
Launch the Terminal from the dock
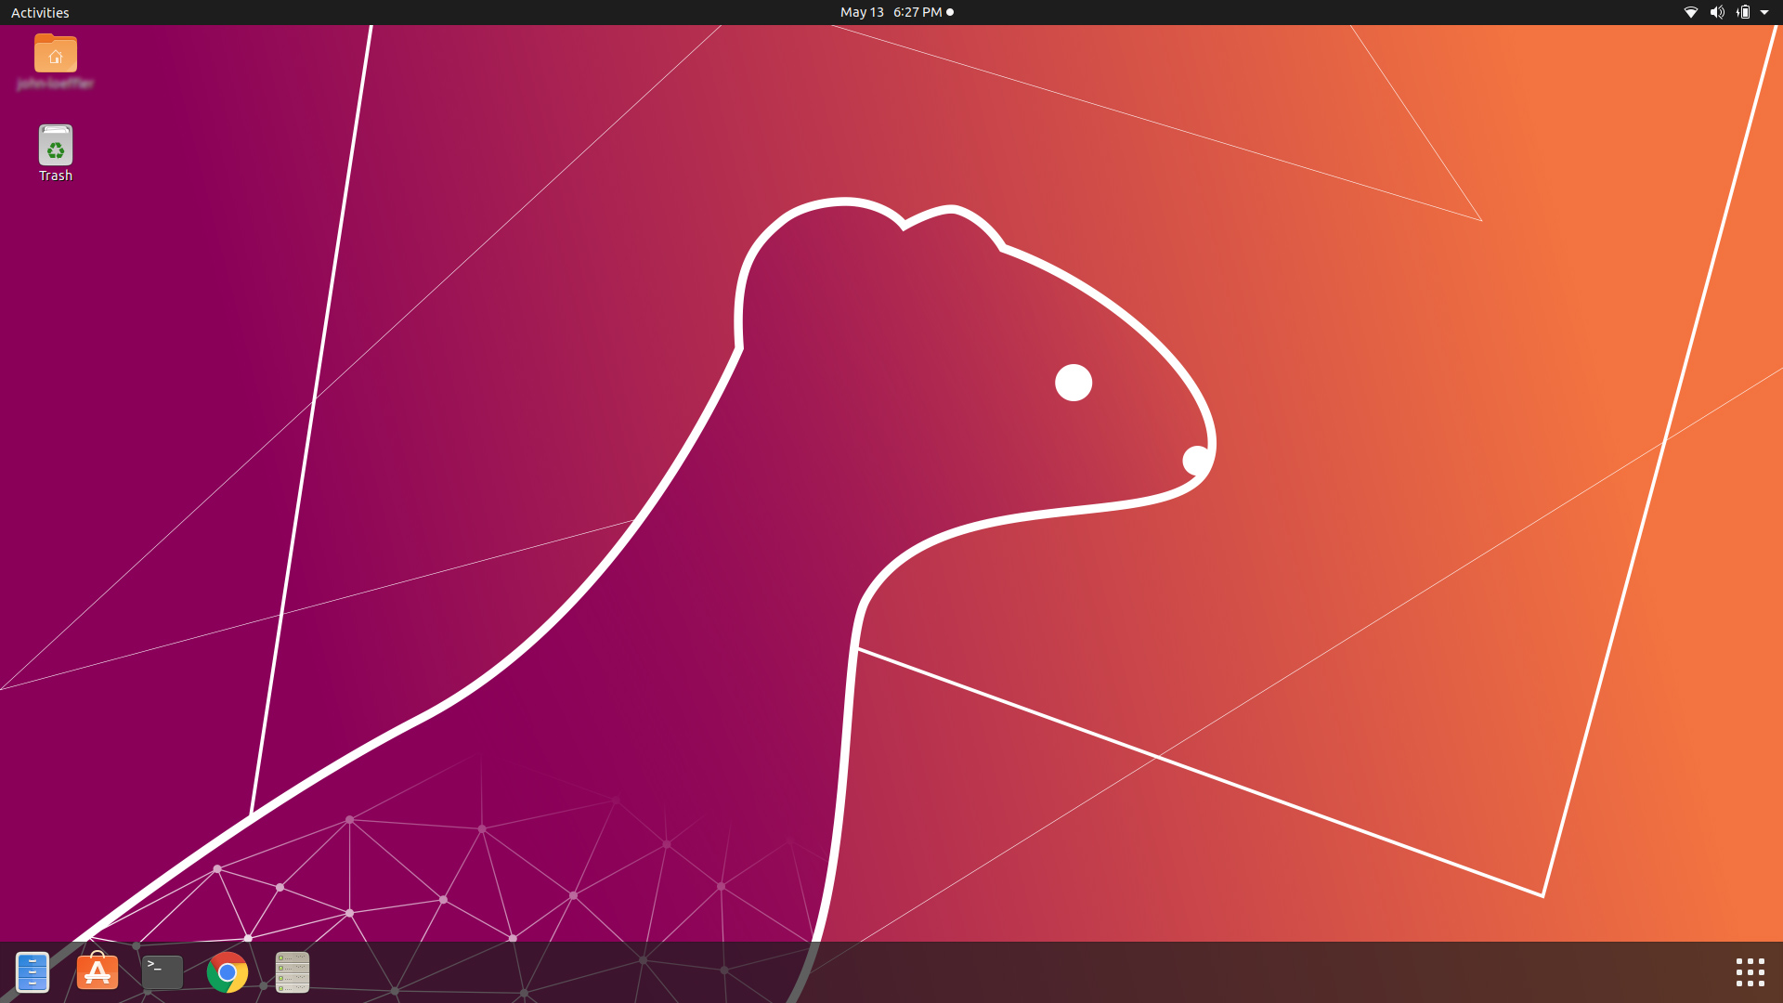[x=162, y=972]
